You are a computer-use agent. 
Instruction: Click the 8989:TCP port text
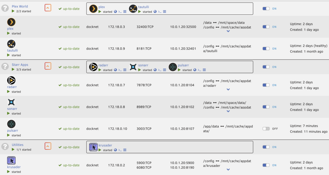[144, 107]
